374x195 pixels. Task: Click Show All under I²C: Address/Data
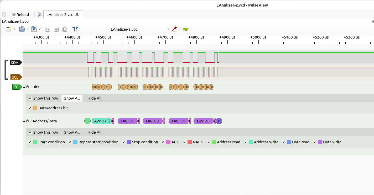(x=72, y=132)
